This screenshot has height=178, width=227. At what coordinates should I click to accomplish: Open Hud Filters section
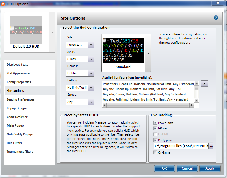pos(30,143)
